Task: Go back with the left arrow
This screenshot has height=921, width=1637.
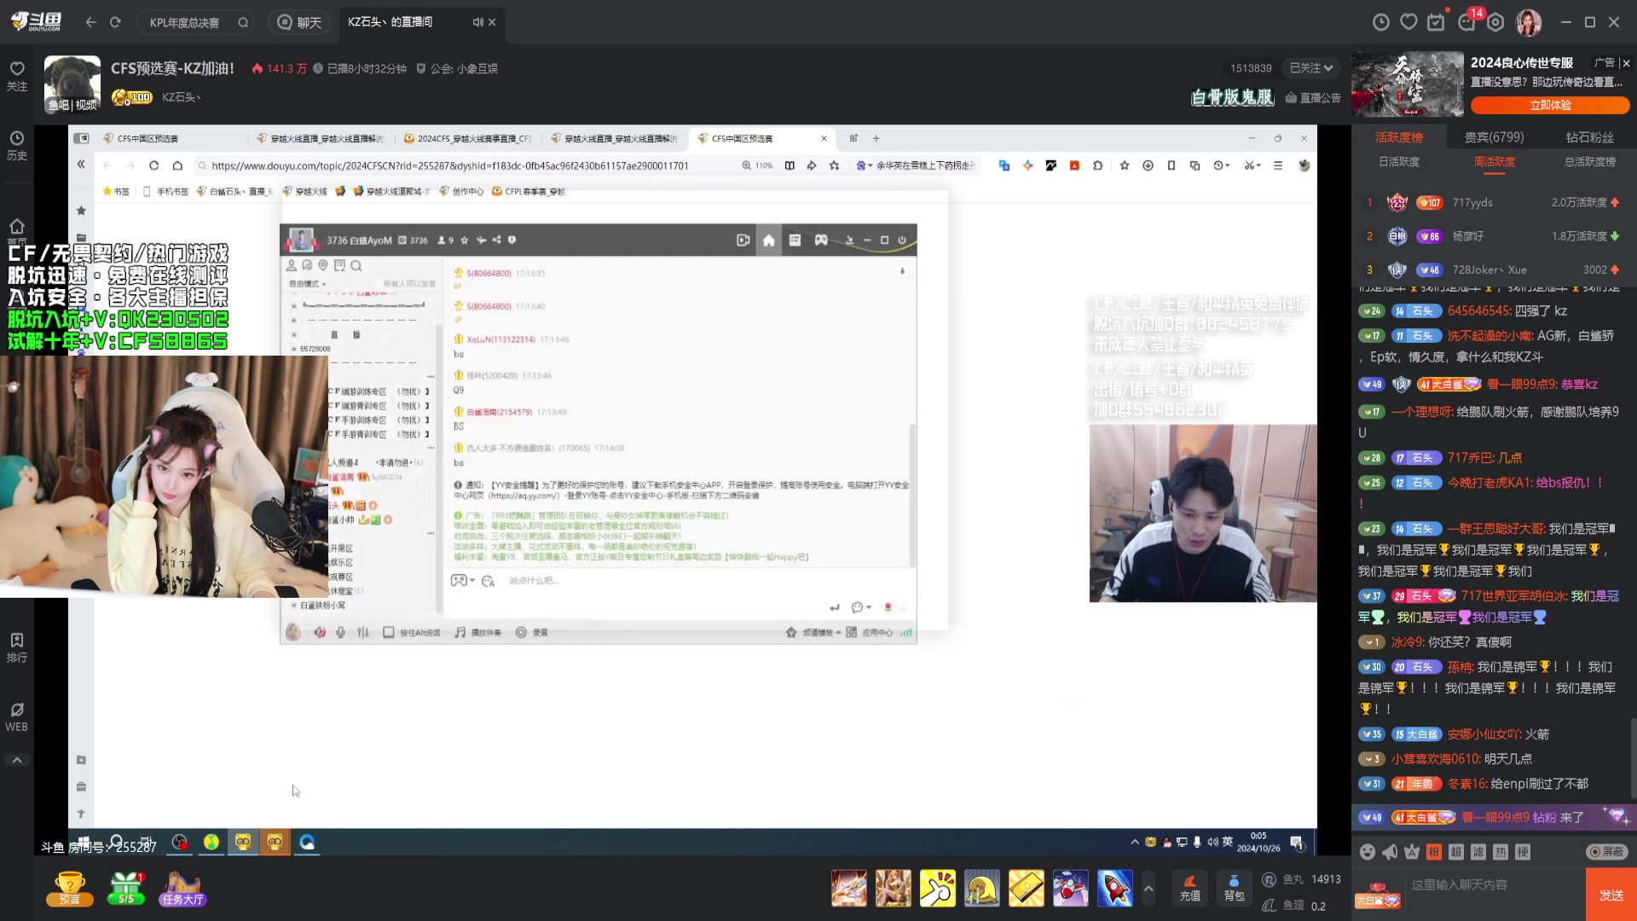Action: (x=90, y=22)
